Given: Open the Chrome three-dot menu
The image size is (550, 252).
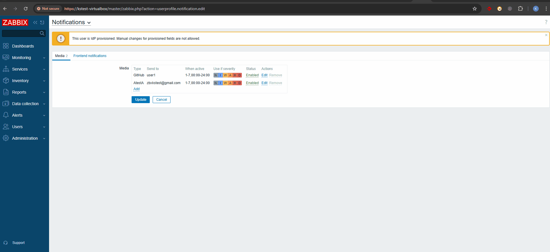Looking at the screenshot, I should click(x=546, y=9).
